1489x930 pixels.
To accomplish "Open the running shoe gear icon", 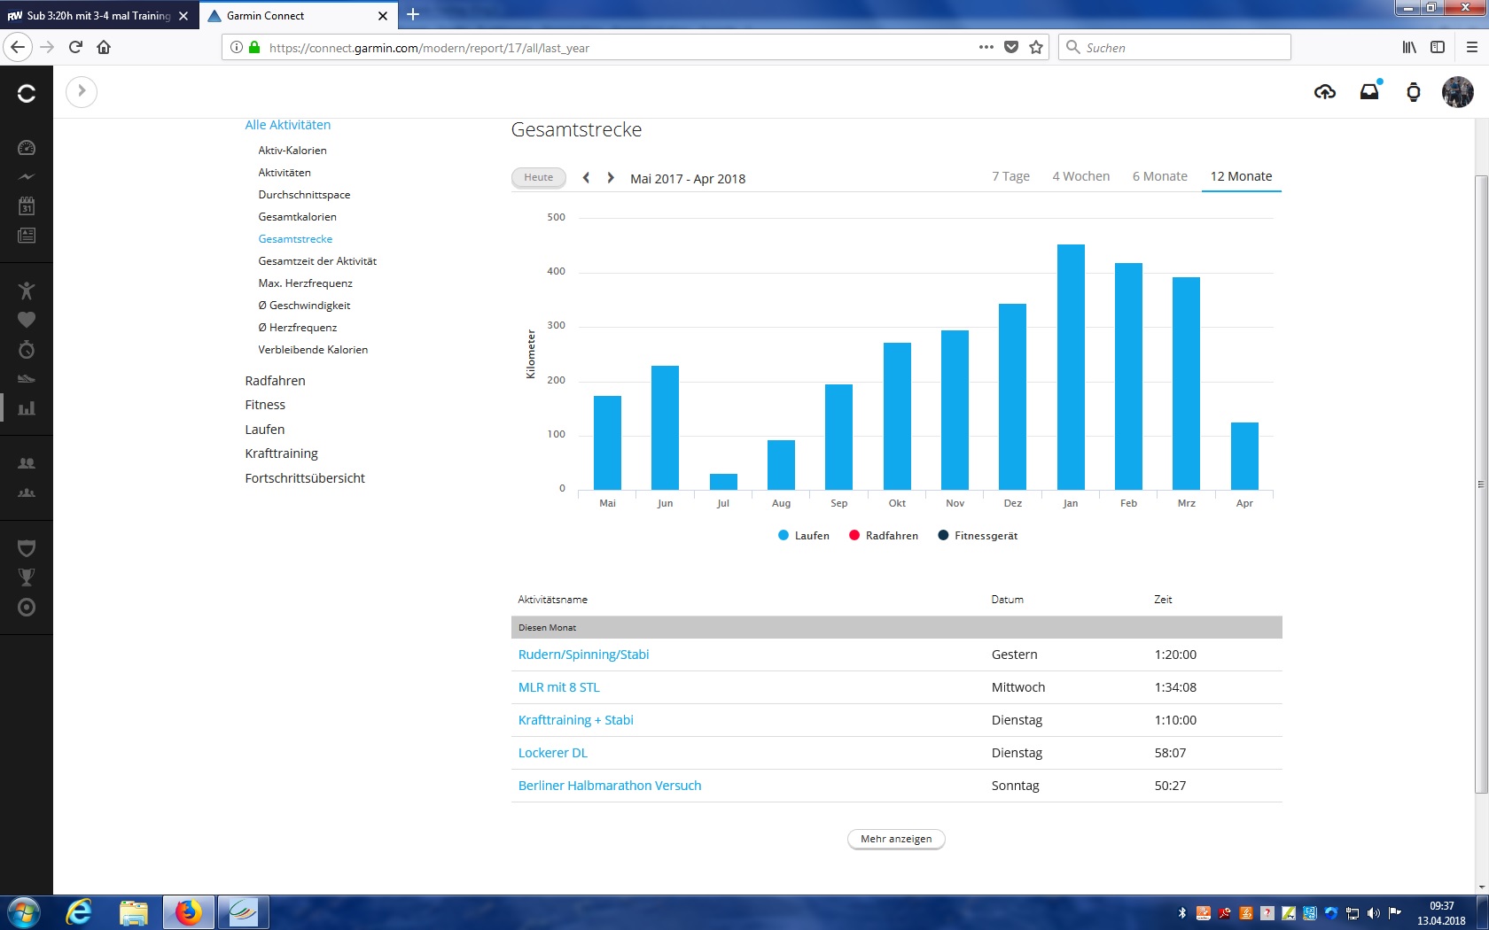I will pos(27,379).
